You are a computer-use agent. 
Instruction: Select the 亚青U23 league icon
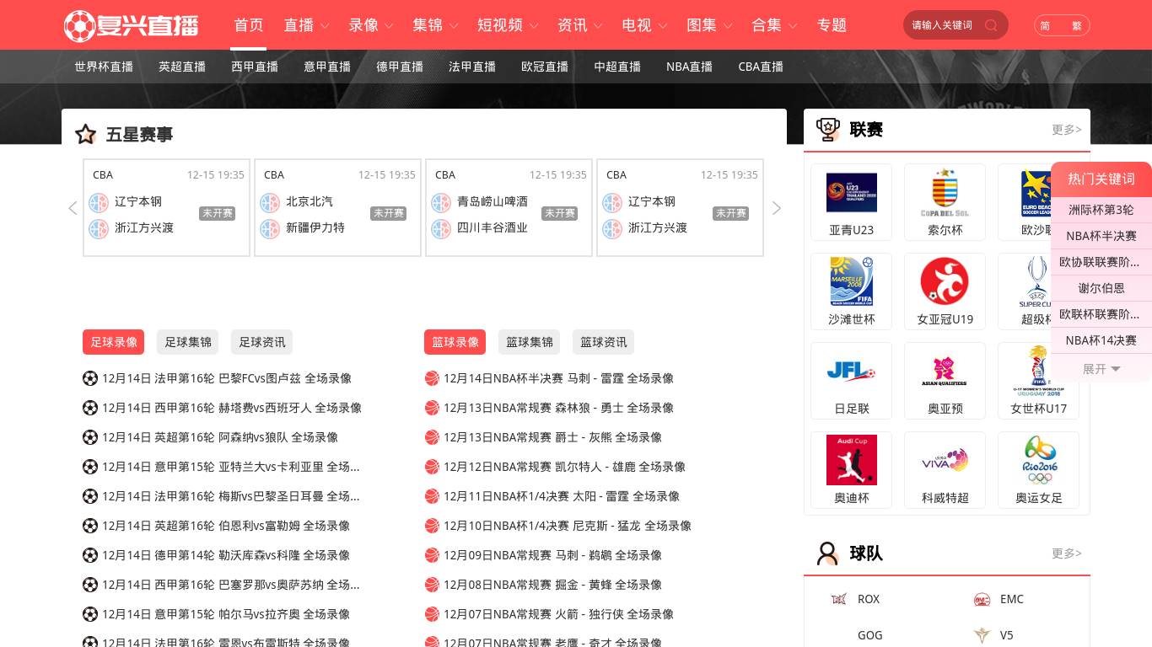pos(851,193)
